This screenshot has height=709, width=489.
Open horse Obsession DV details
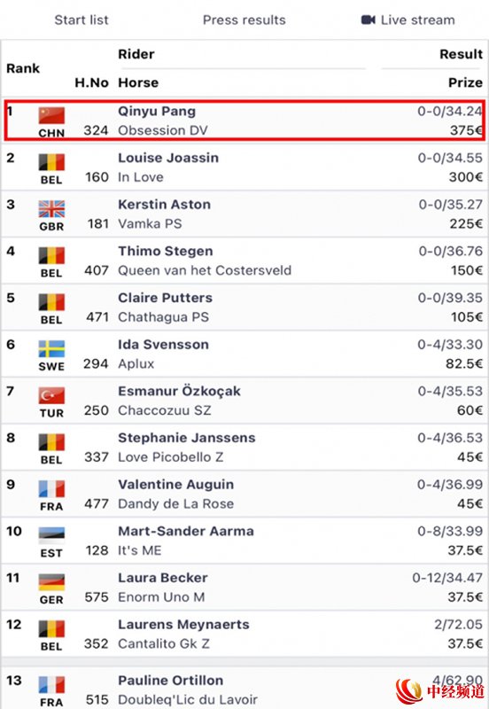click(x=163, y=130)
